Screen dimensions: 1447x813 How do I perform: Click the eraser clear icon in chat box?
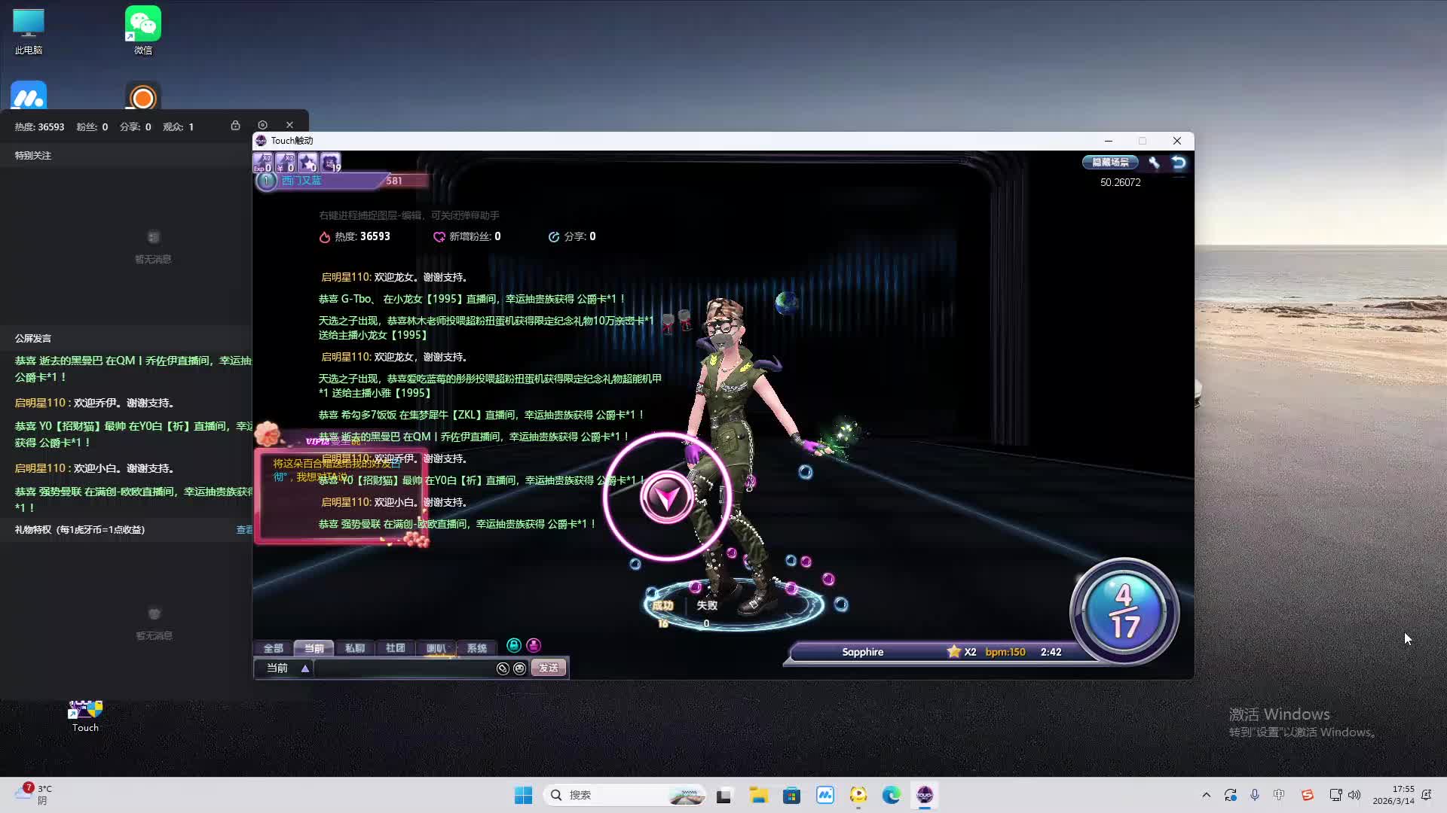(503, 668)
